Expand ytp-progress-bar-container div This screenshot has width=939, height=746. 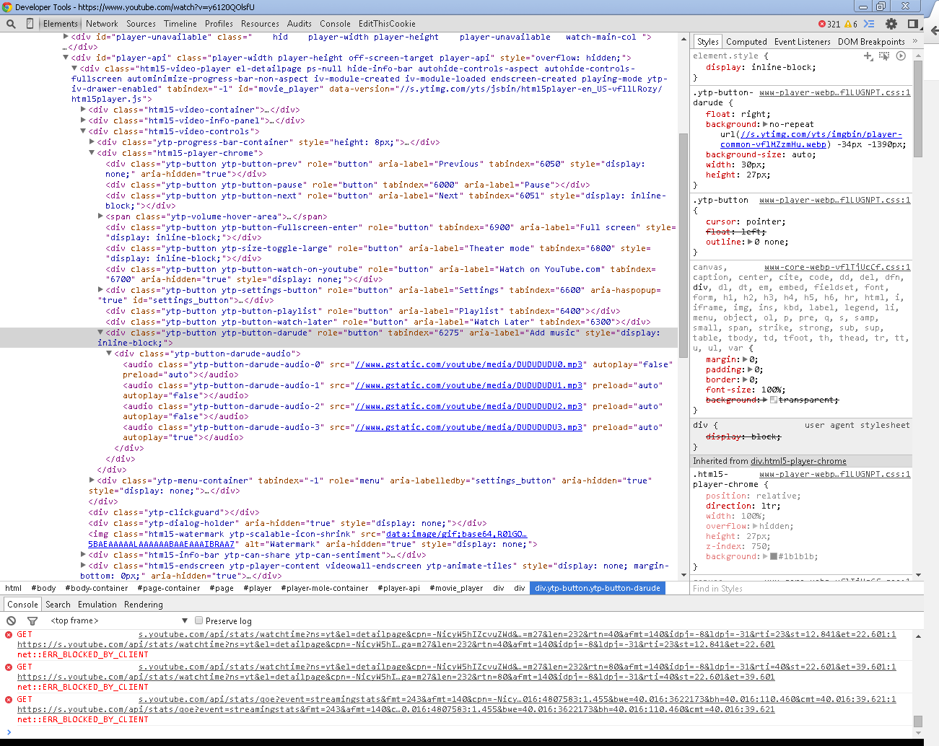click(x=92, y=142)
